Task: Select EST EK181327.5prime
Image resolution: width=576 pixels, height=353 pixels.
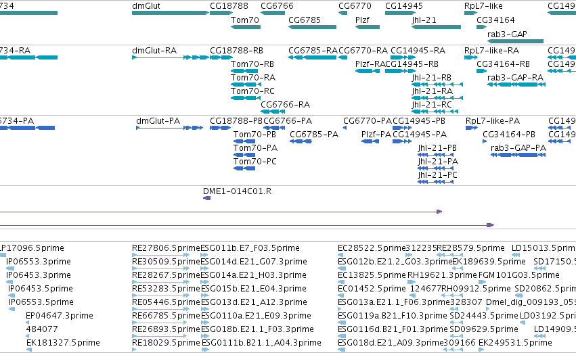Action: coord(29,350)
